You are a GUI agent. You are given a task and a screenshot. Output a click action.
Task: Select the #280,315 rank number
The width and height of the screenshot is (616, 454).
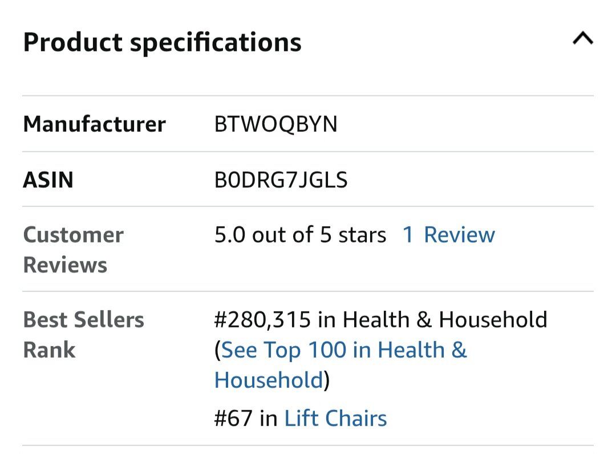[x=262, y=320]
